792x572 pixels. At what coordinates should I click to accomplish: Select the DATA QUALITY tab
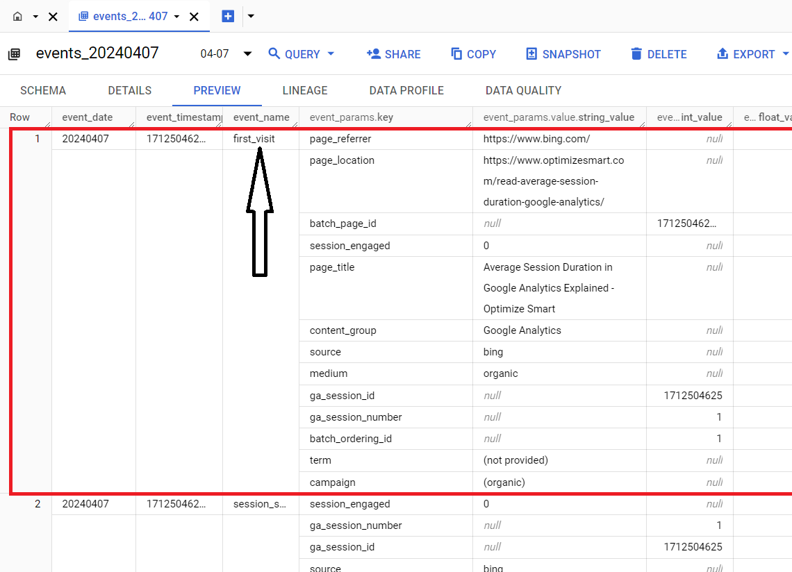[523, 90]
